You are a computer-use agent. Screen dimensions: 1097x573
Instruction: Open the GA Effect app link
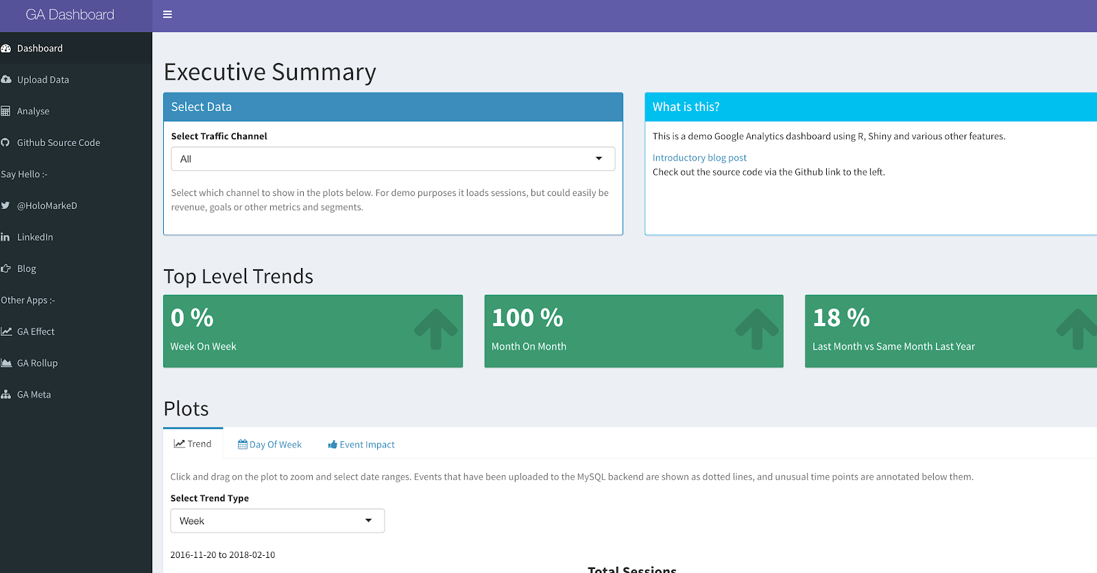coord(76,332)
